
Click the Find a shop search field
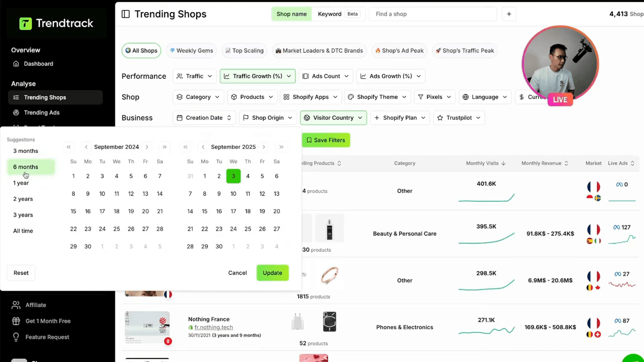pyautogui.click(x=433, y=14)
